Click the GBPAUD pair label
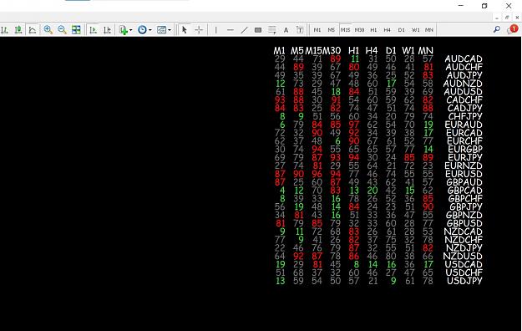This screenshot has width=522, height=331. (464, 182)
